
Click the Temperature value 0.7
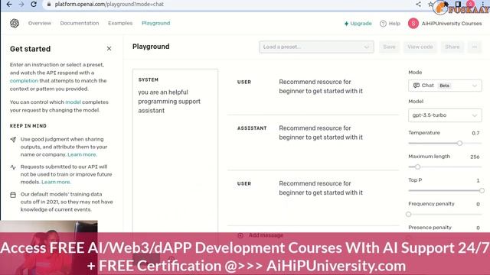click(475, 133)
